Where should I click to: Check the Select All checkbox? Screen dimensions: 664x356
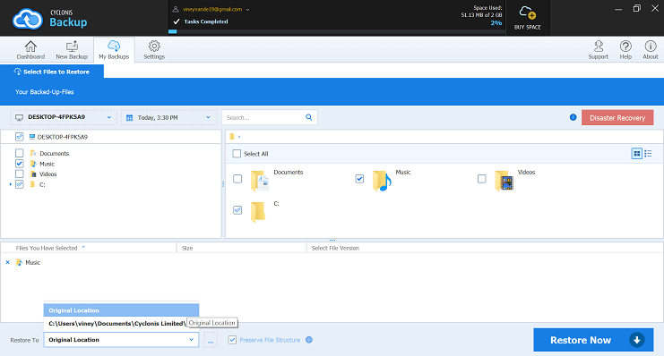coord(237,154)
